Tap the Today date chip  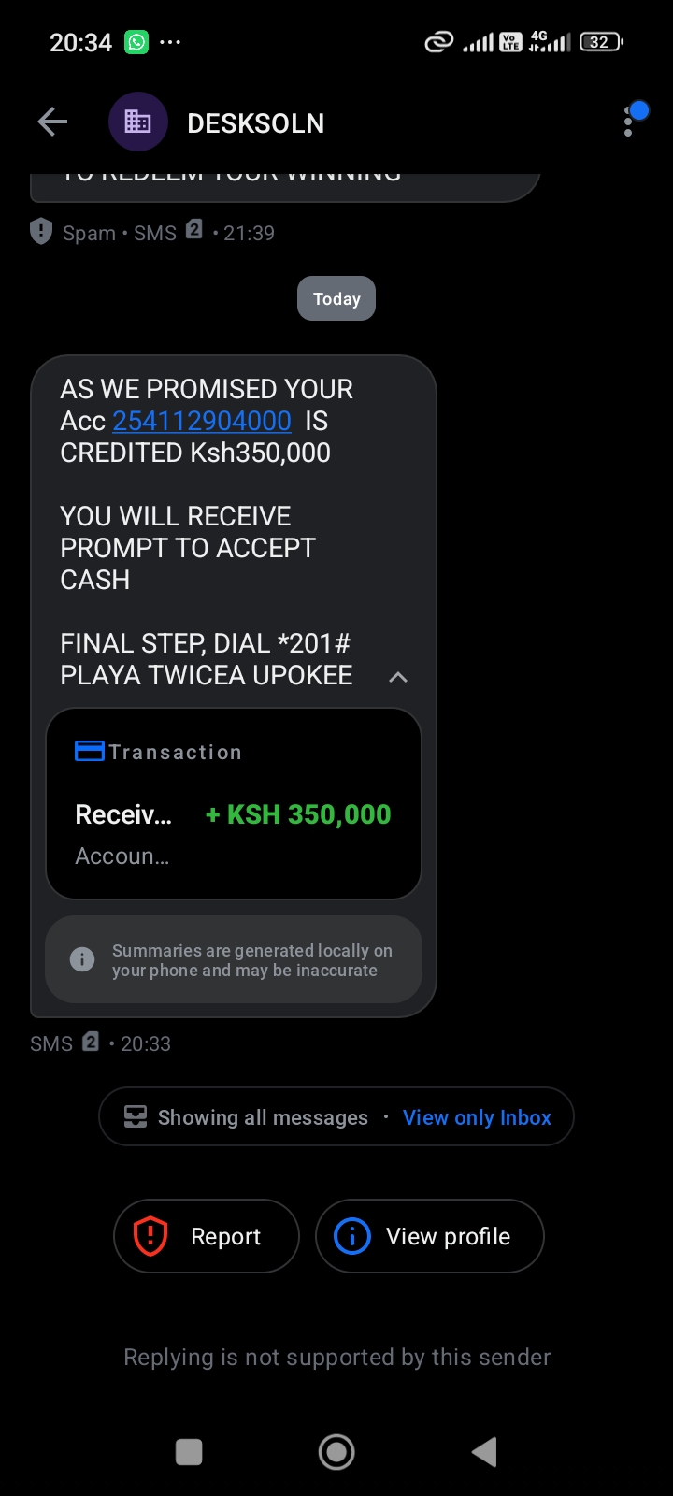(336, 298)
